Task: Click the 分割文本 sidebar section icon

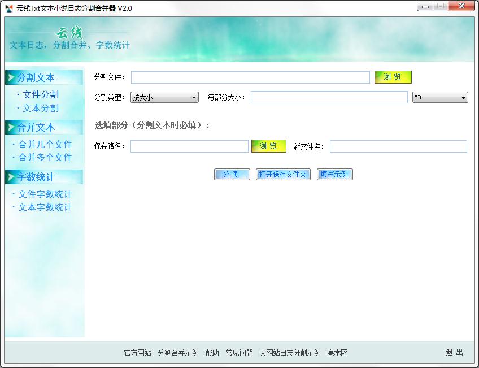Action: pyautogui.click(x=11, y=77)
